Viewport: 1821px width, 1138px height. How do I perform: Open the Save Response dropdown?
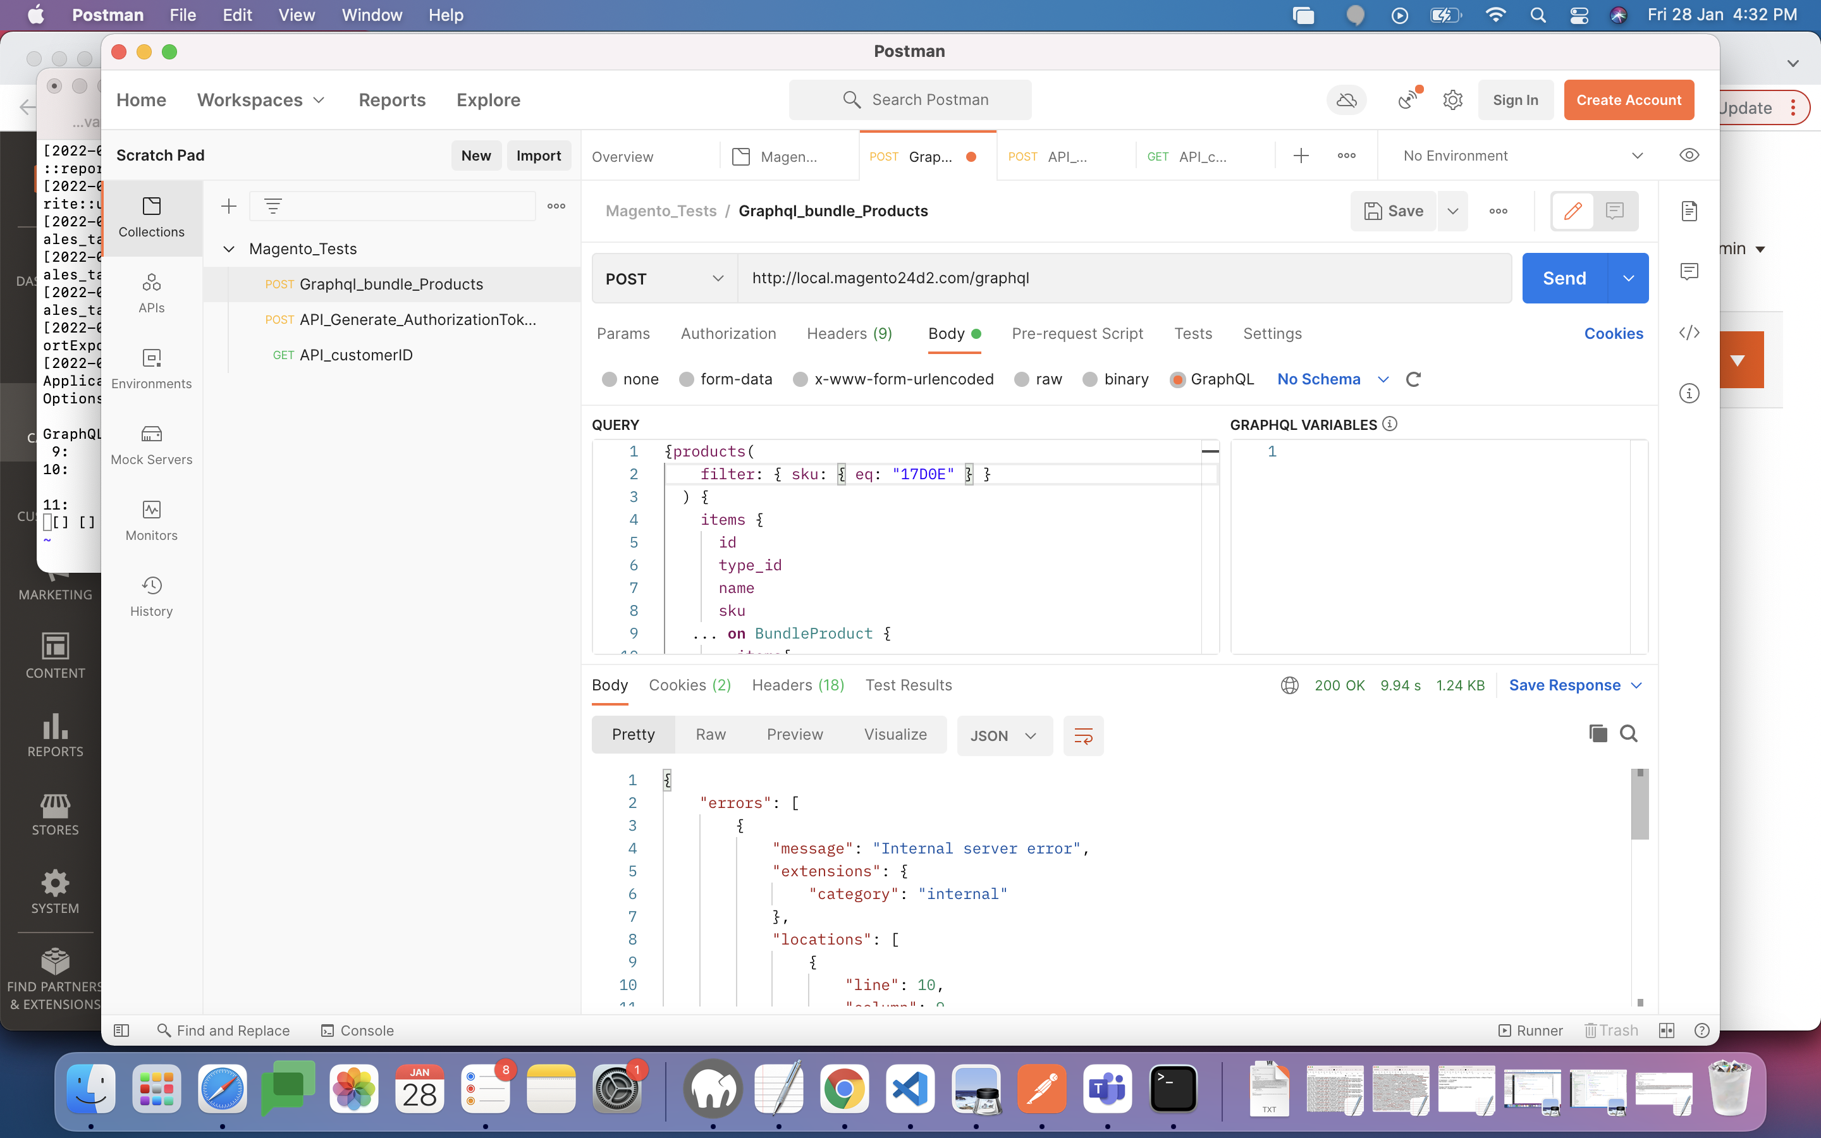click(x=1575, y=686)
